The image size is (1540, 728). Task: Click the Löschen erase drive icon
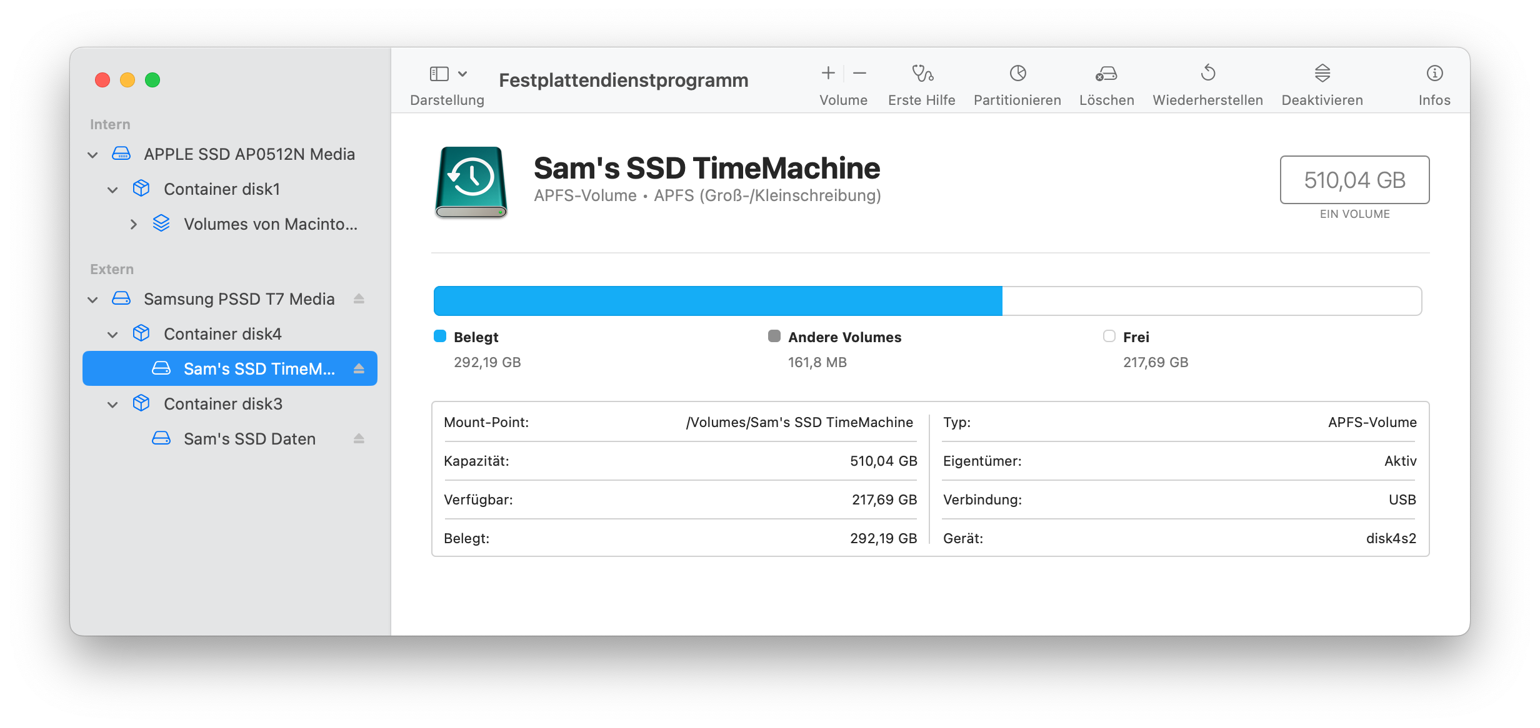point(1106,74)
